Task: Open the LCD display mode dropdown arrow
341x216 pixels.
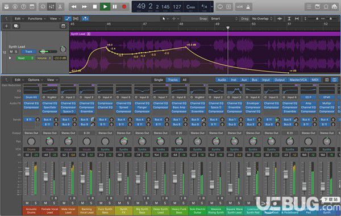Action: pos(212,7)
